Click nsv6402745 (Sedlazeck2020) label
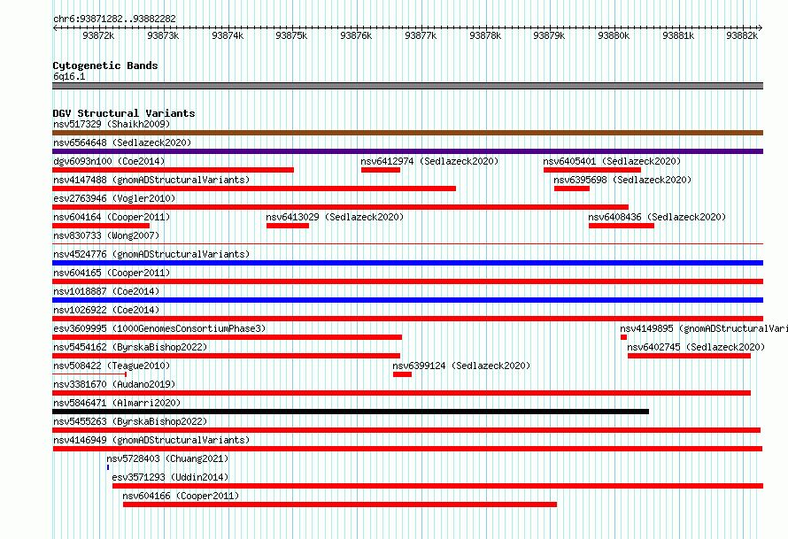The width and height of the screenshot is (788, 539). click(x=696, y=347)
